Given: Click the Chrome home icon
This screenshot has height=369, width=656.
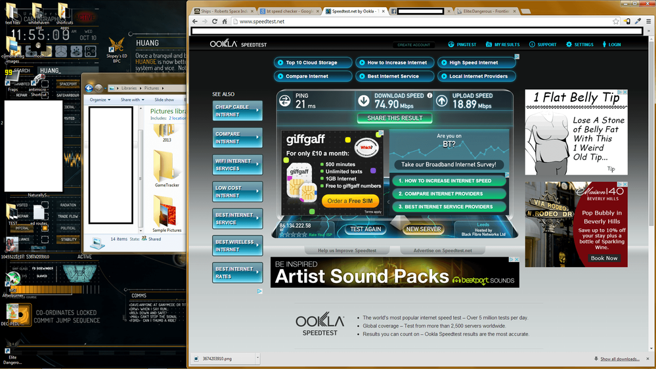Looking at the screenshot, I should click(x=225, y=21).
